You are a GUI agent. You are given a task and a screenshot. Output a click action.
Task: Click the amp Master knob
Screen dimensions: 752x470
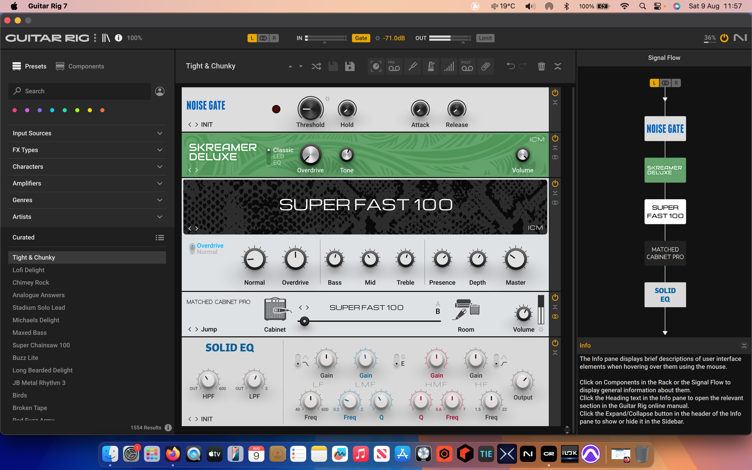click(515, 259)
